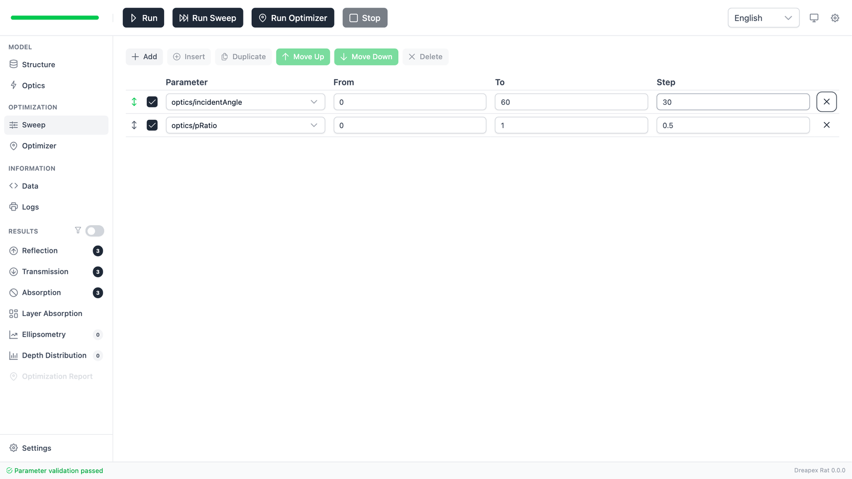Remove the optics/pRatio row with X icon
The image size is (852, 479).
coord(826,125)
